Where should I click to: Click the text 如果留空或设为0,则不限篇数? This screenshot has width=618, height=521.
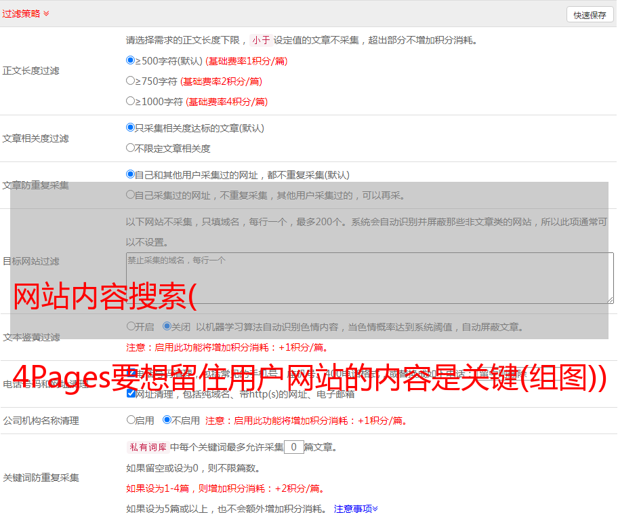pyautogui.click(x=193, y=468)
